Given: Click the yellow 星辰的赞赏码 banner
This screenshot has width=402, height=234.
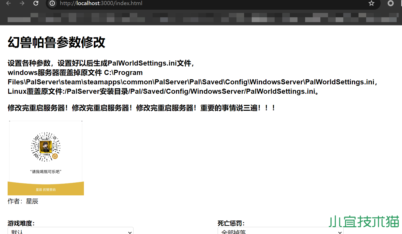Looking at the screenshot, I should pos(46,189).
